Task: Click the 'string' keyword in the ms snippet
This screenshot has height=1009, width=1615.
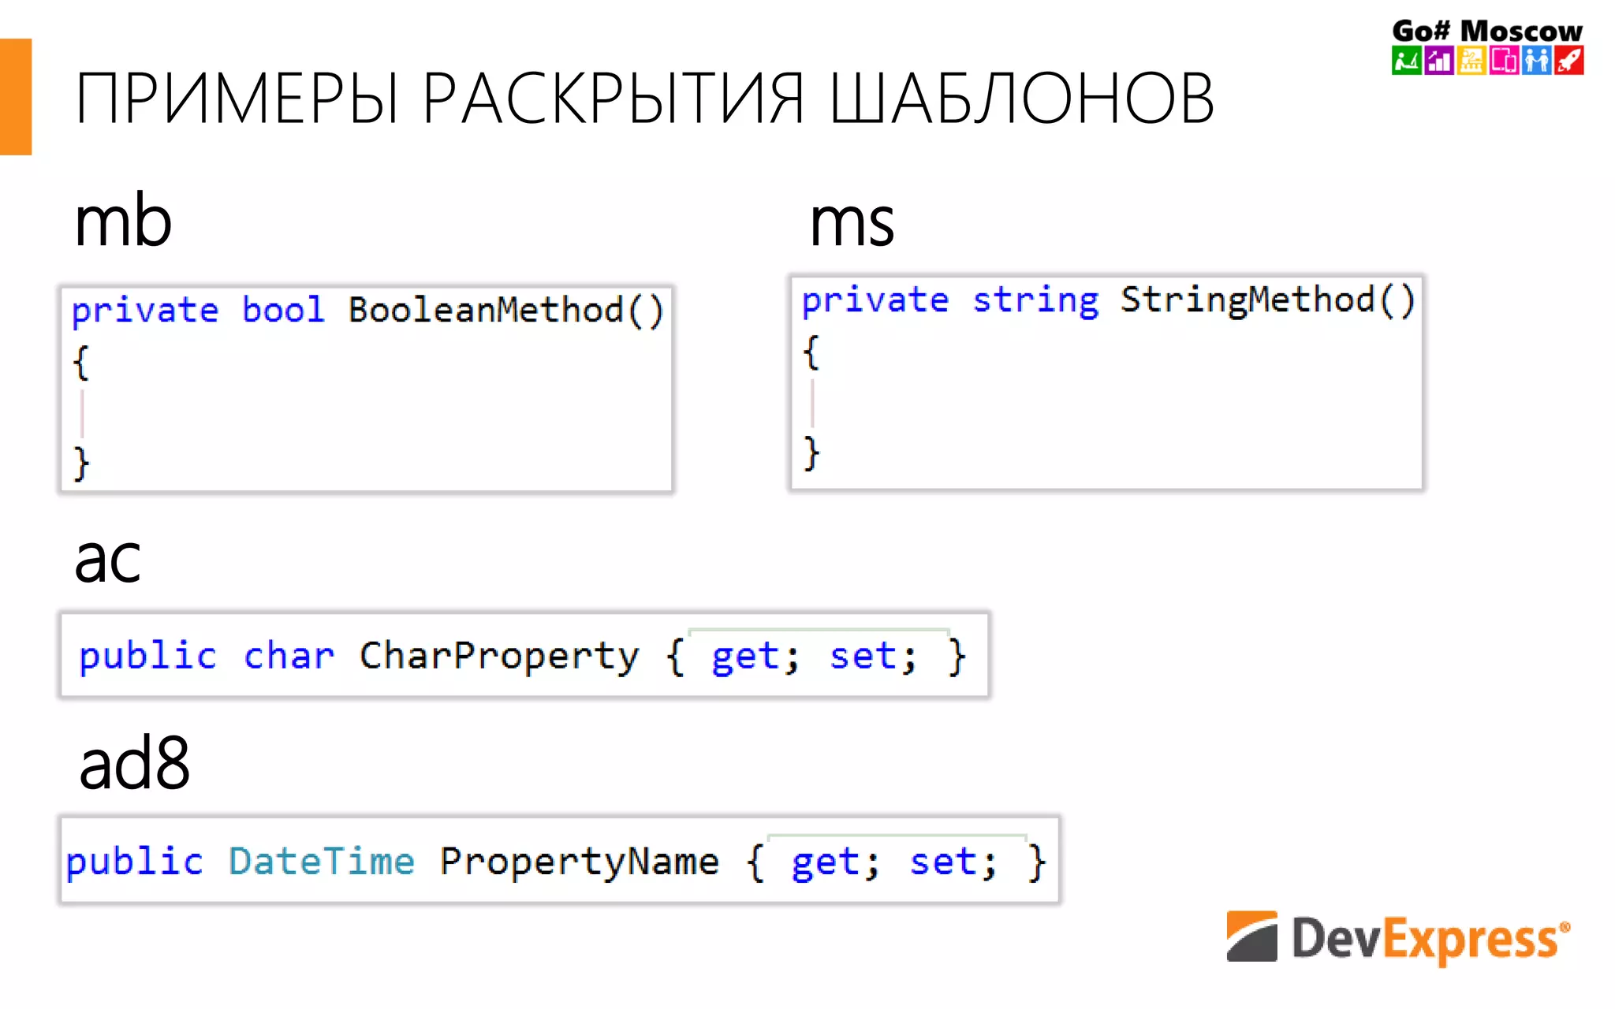Action: pos(1035,300)
